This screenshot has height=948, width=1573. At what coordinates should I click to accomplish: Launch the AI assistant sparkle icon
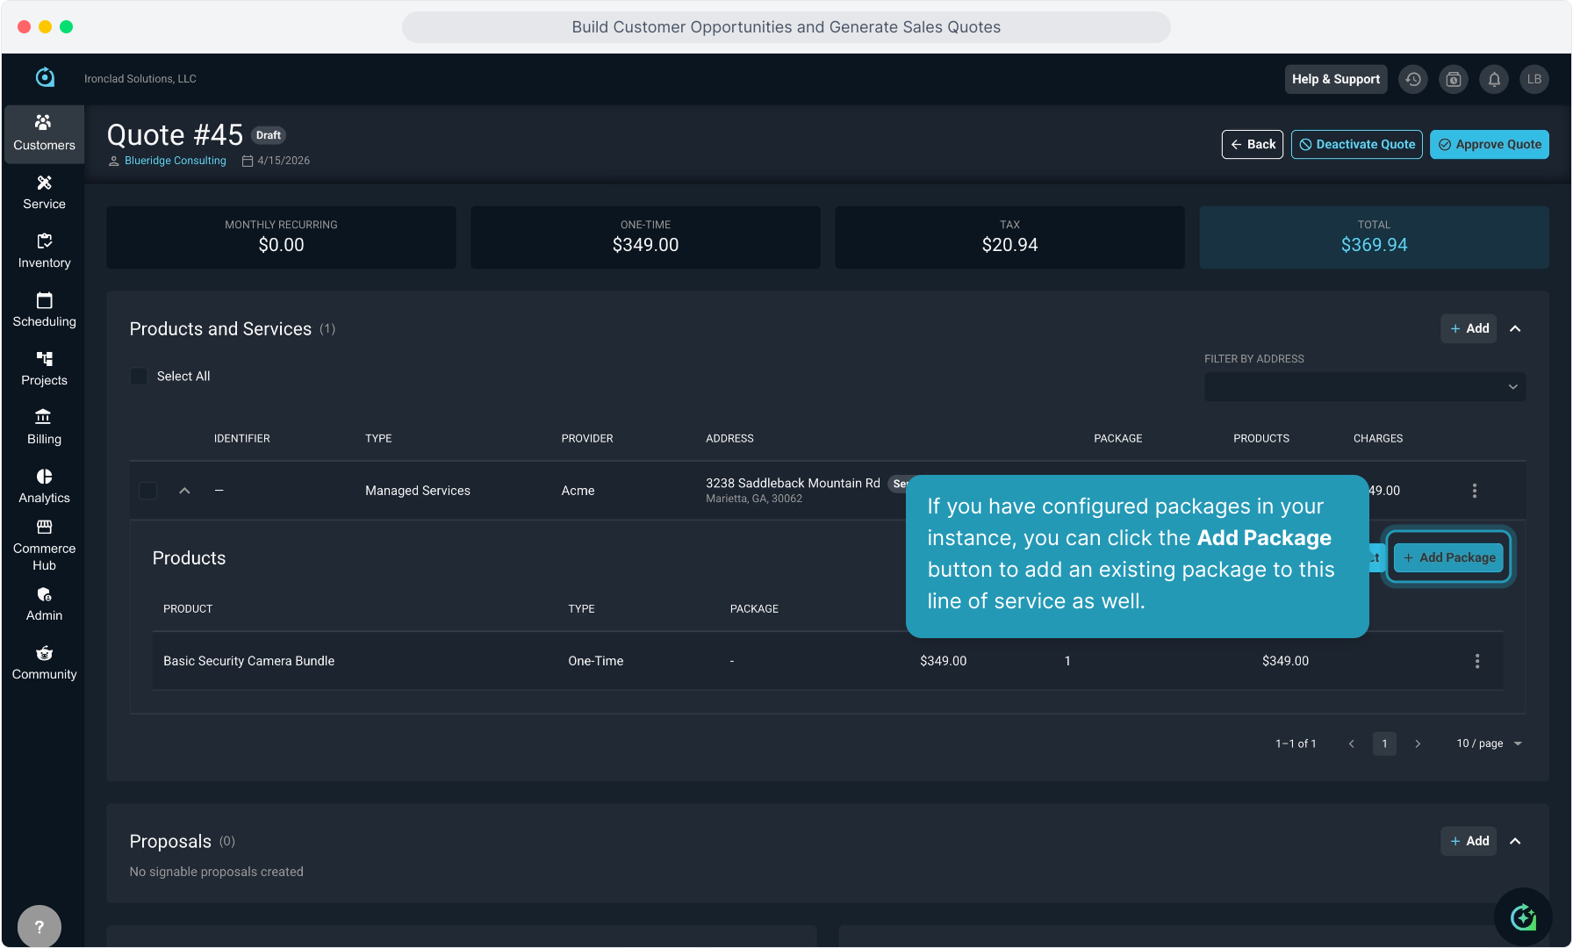point(1523,917)
